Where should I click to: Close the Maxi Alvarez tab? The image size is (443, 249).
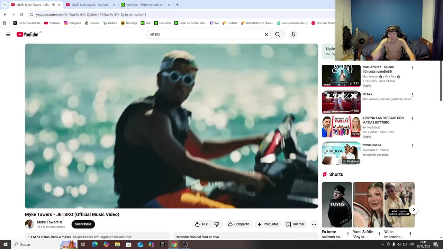(114, 5)
